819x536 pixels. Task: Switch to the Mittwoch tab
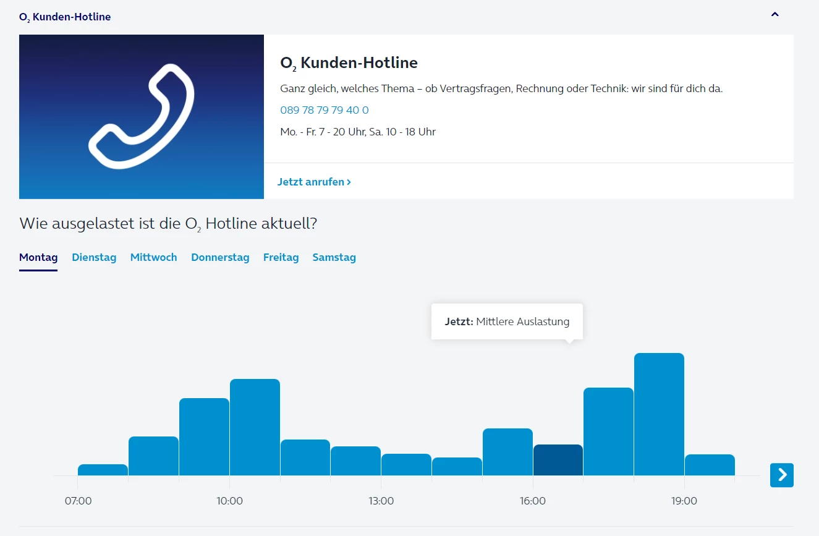click(154, 257)
